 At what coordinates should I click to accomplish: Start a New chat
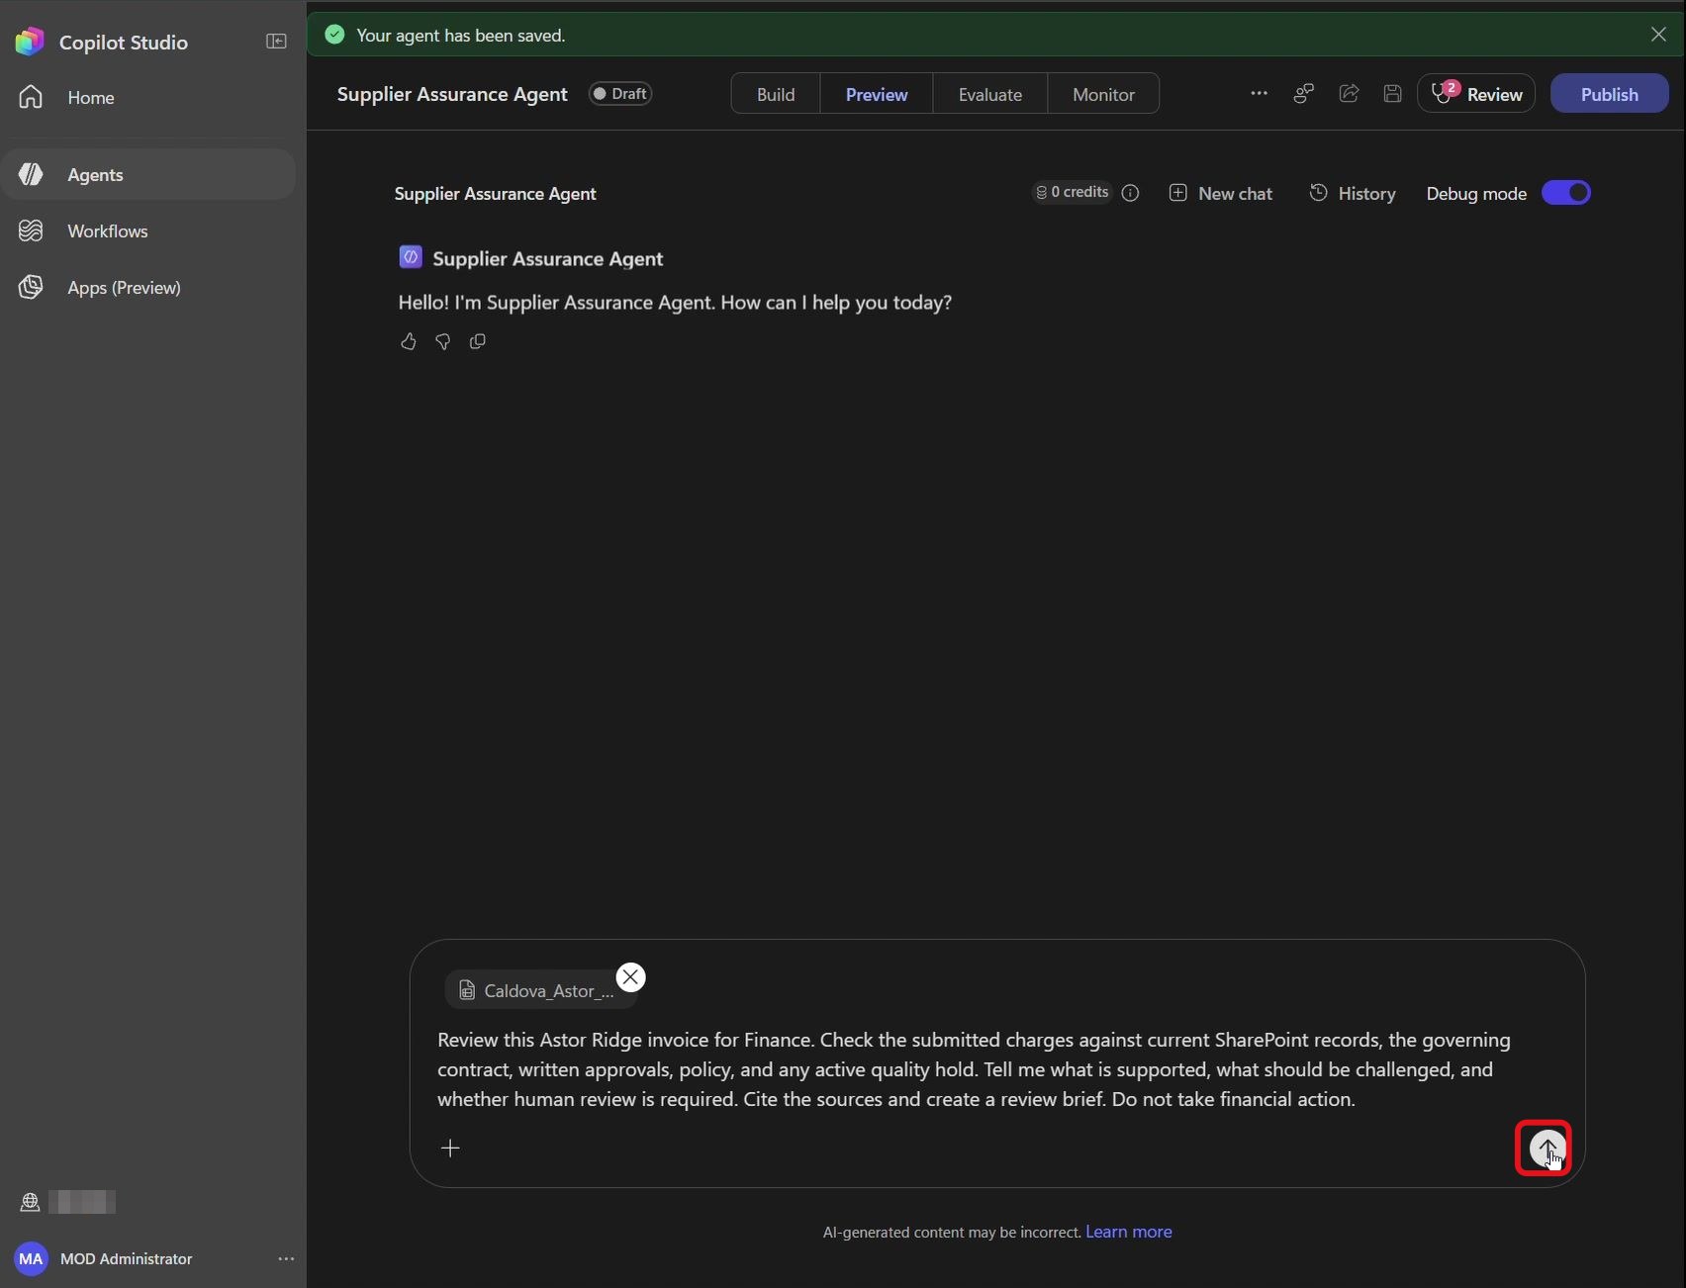tap(1221, 193)
